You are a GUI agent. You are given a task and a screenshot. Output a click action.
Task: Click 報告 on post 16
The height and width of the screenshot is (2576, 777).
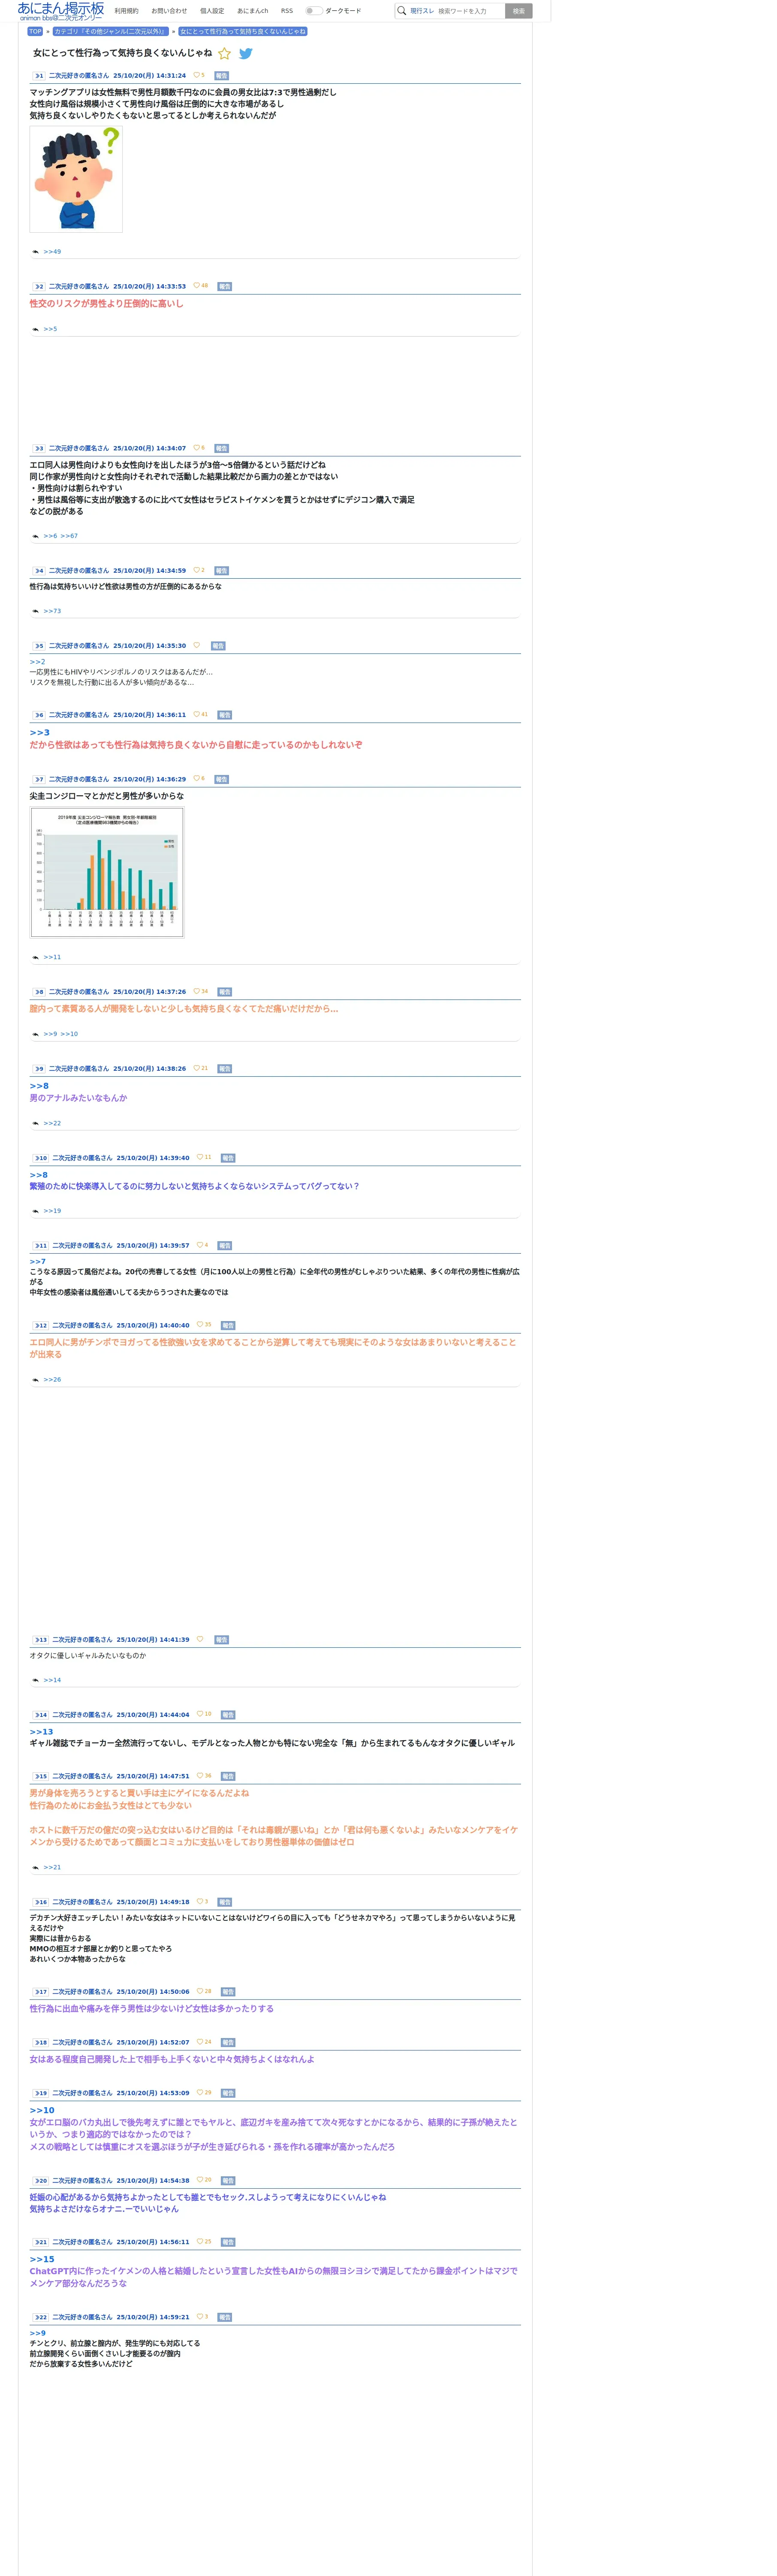225,1902
